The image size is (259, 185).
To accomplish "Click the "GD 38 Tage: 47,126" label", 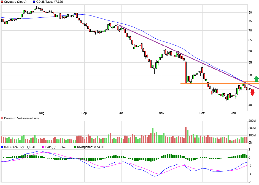I will click(x=50, y=2).
